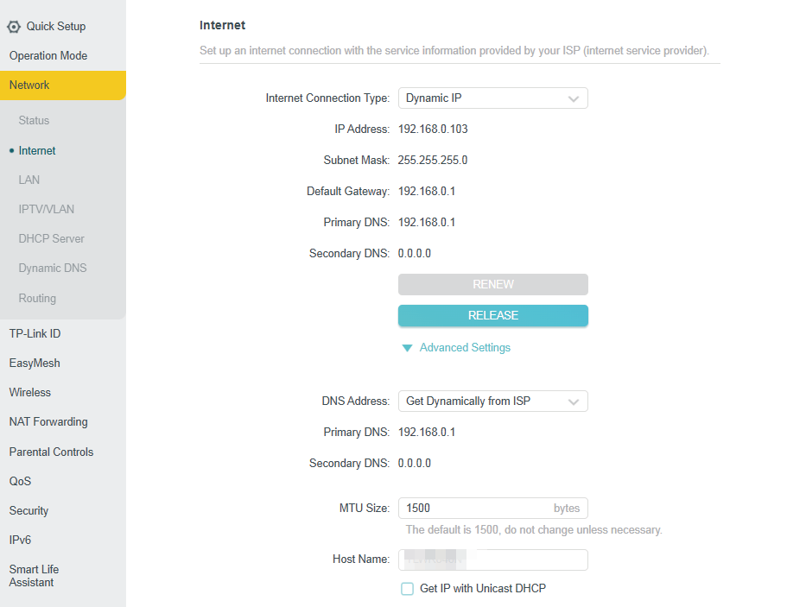
Task: Expand the Advanced Settings triangle icon
Action: click(x=407, y=348)
